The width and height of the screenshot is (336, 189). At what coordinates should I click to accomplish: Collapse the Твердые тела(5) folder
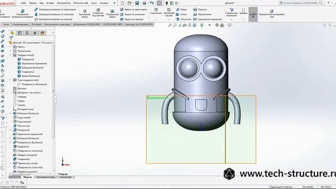point(10,55)
